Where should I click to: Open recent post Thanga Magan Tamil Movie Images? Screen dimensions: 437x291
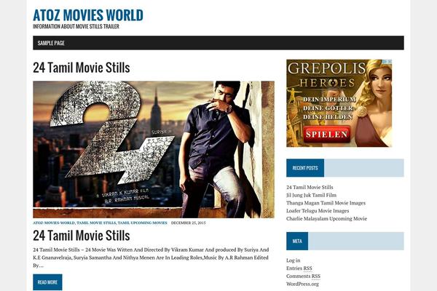click(326, 203)
